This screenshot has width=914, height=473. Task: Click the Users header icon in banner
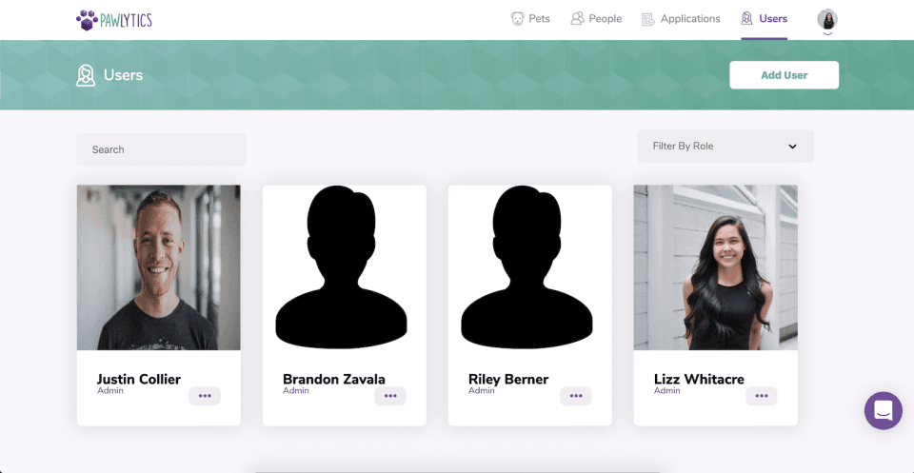pyautogui.click(x=86, y=75)
